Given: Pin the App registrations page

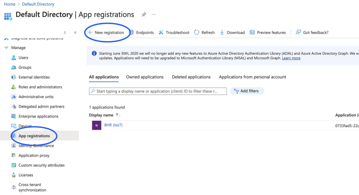Looking at the screenshot, I should click(x=144, y=15).
